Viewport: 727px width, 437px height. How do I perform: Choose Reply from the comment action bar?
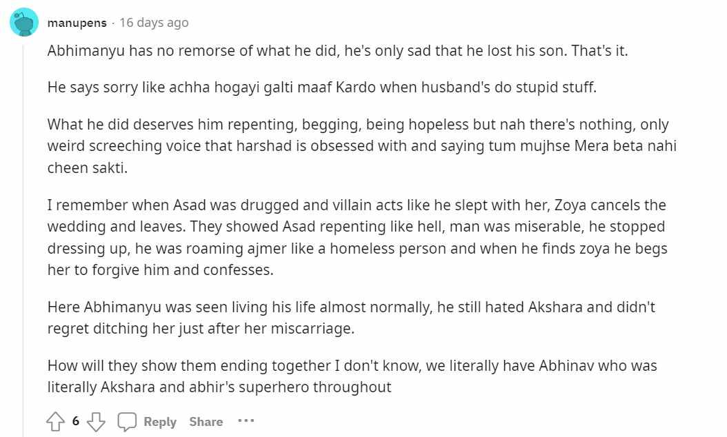pos(160,421)
